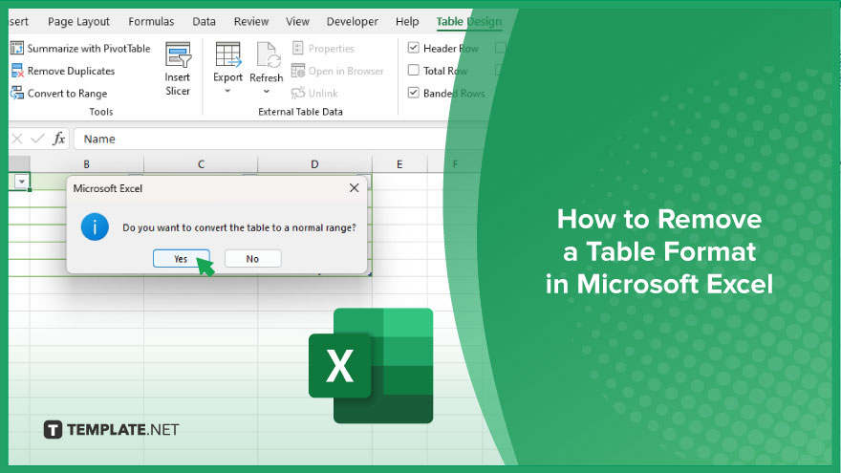Open the Insert Slicer tool

pyautogui.click(x=178, y=70)
